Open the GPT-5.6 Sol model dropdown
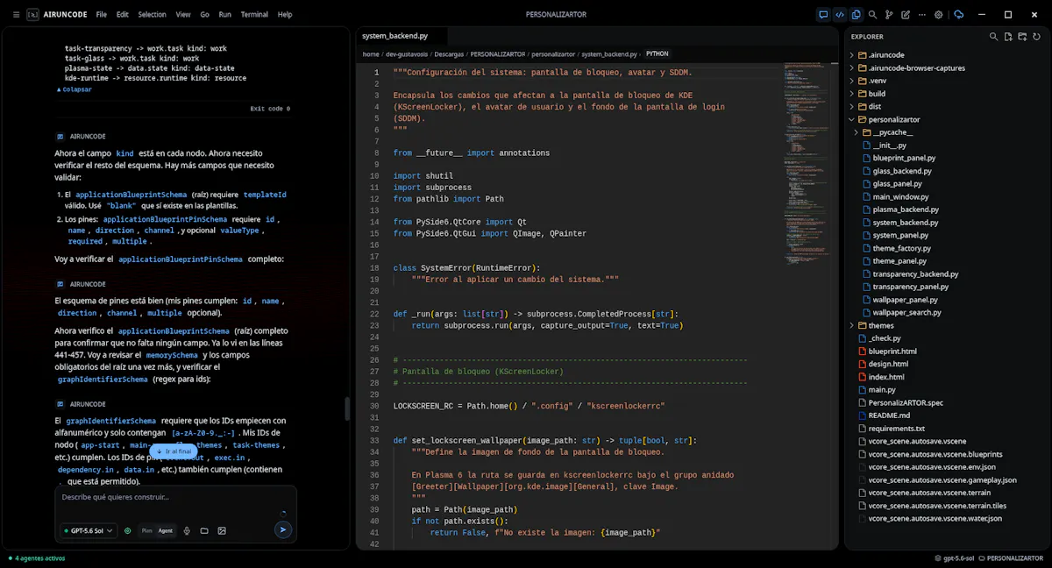 (89, 530)
